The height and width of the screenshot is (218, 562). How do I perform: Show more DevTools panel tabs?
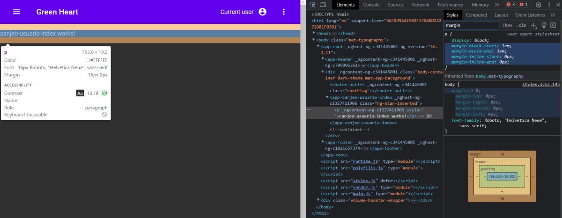pos(497,5)
